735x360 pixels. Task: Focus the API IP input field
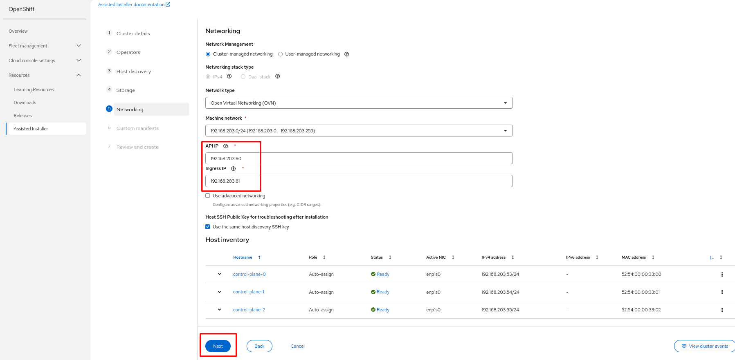[359, 159]
